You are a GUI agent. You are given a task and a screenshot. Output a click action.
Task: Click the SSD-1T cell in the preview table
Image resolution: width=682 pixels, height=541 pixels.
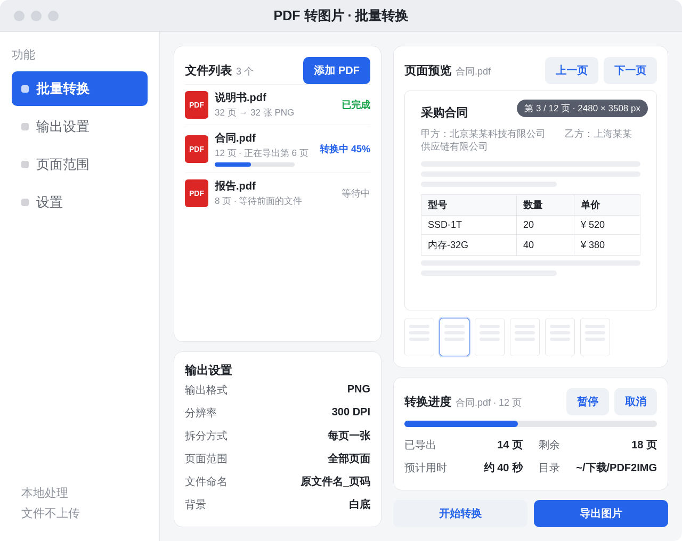(469, 225)
